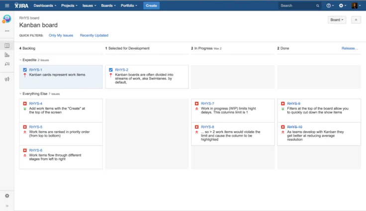Screen dimensions: 366x211
Task: Click the Search input field
Action: (297, 5)
